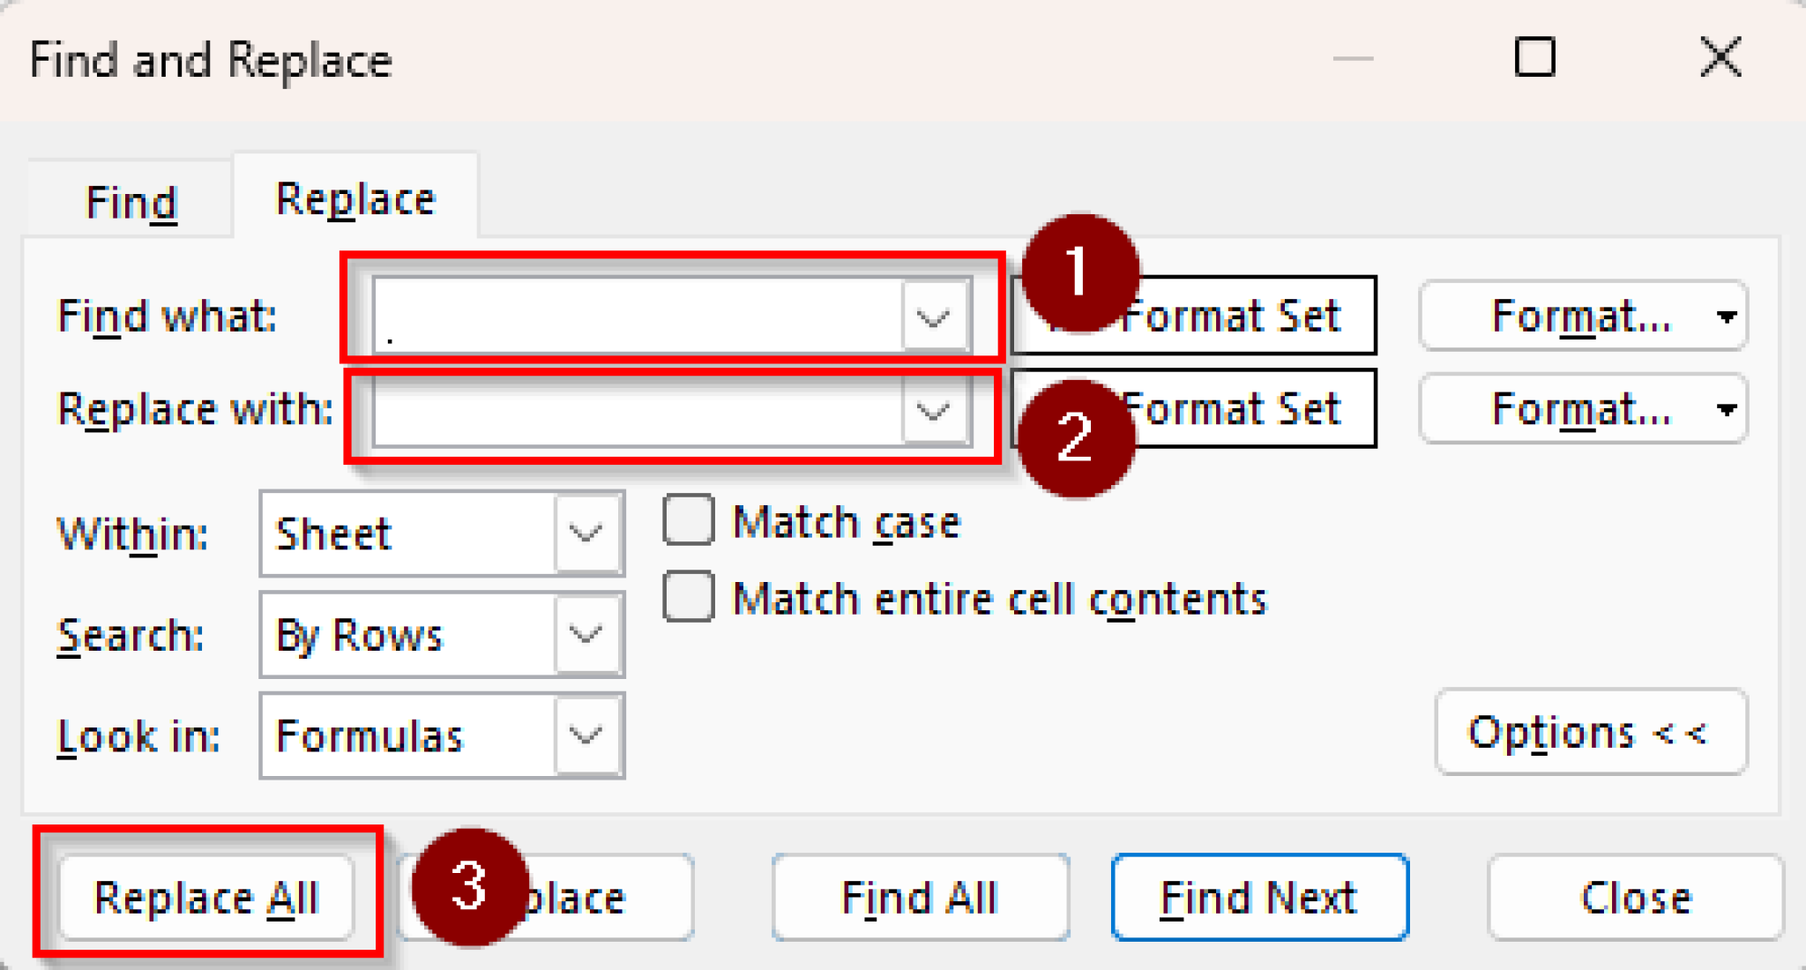Collapse options with Options << button
1806x970 pixels.
pos(1590,733)
